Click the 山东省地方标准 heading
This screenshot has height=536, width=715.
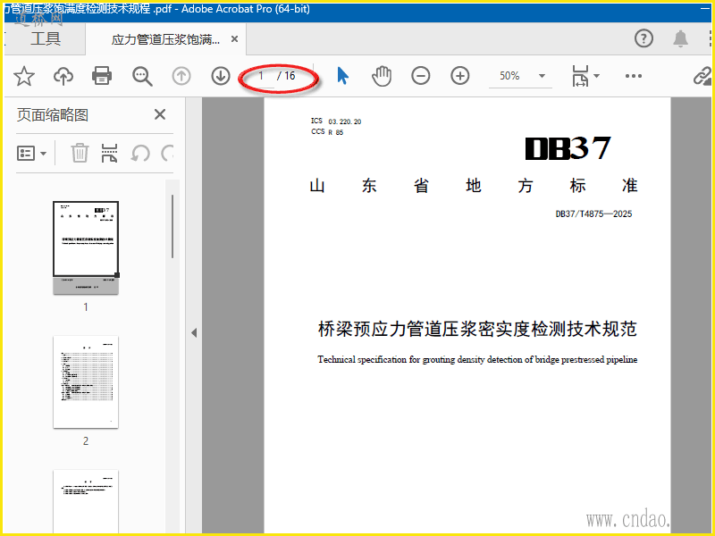(474, 186)
